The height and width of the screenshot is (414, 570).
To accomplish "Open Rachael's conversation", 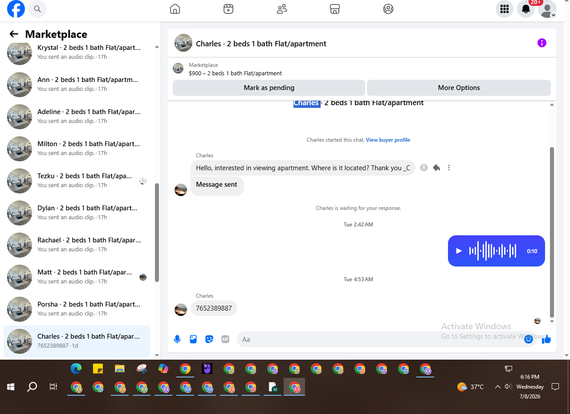I will (77, 245).
